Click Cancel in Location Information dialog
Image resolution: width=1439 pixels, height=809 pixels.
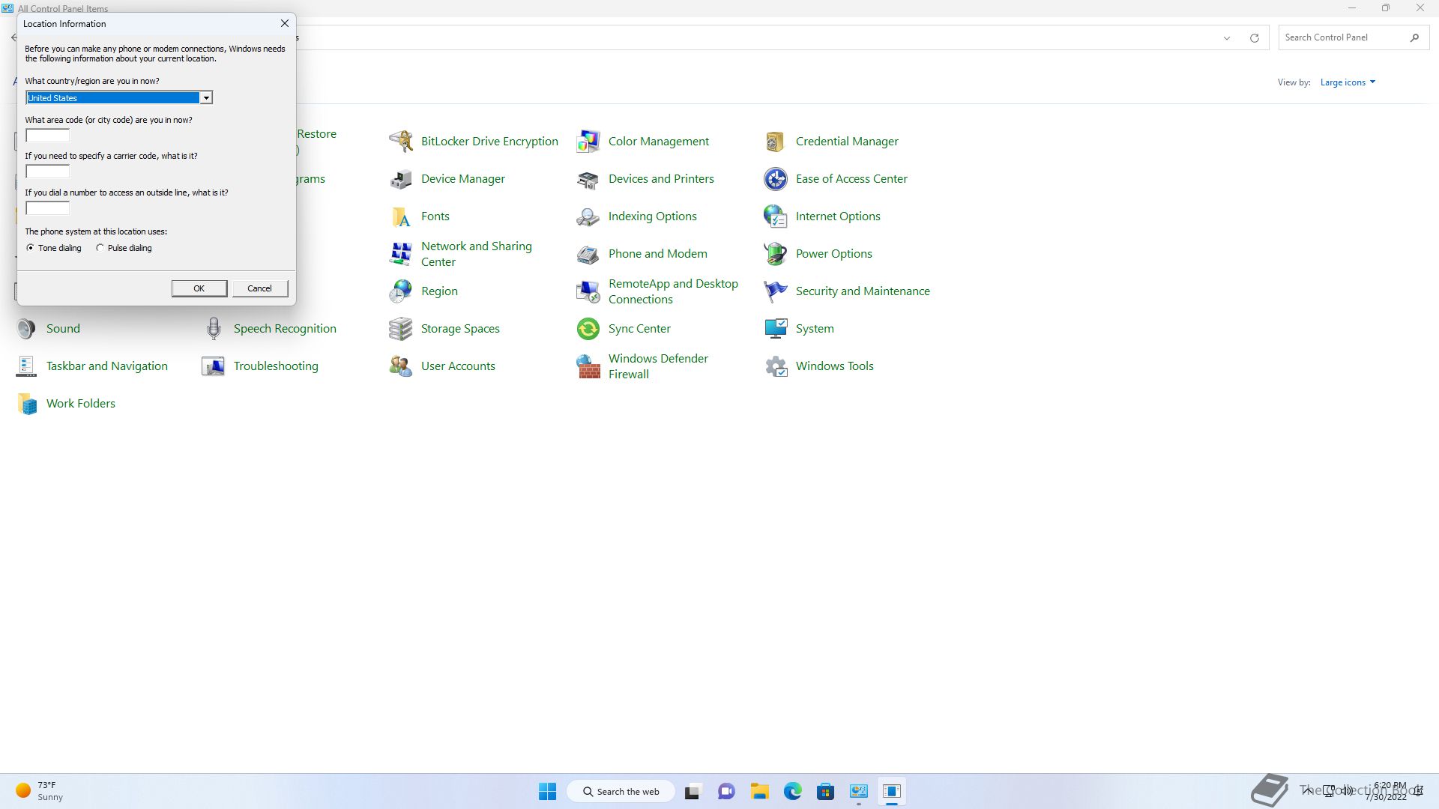click(260, 288)
